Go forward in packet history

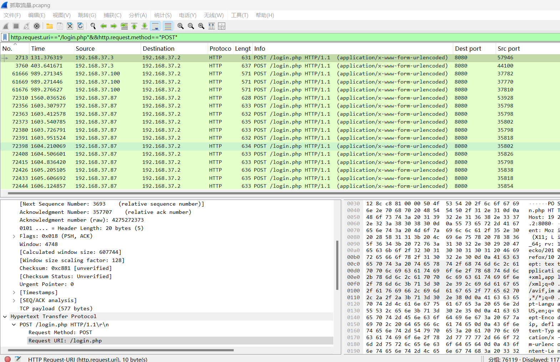point(114,26)
